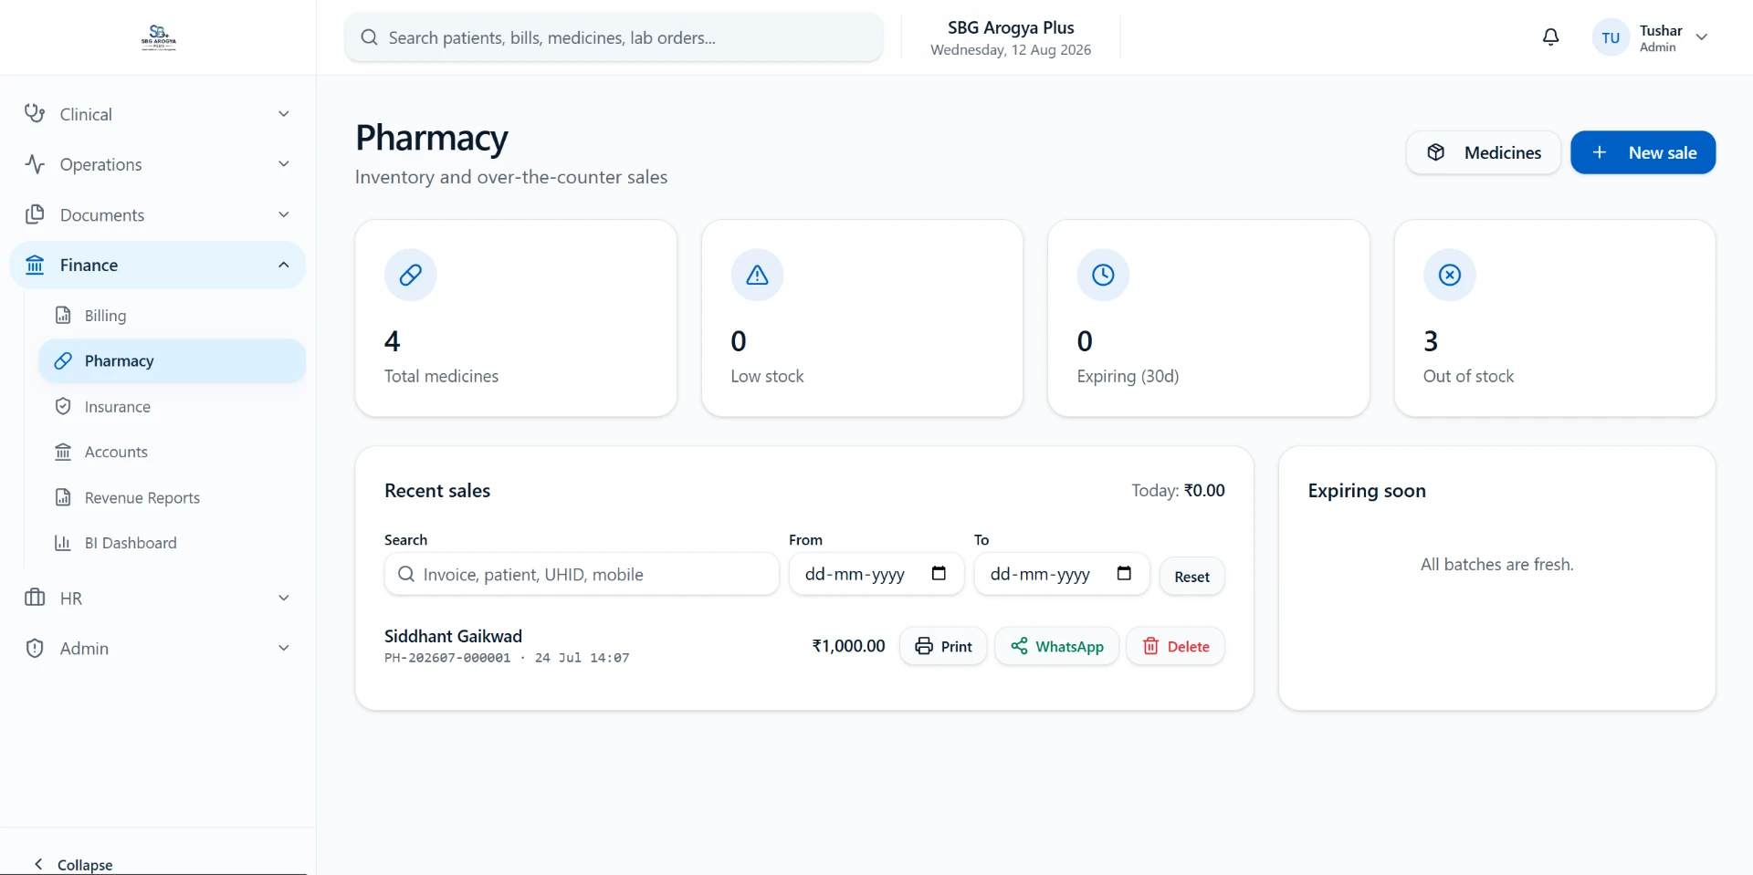The height and width of the screenshot is (875, 1753).
Task: Click the Out of stock label
Action: (x=1468, y=376)
